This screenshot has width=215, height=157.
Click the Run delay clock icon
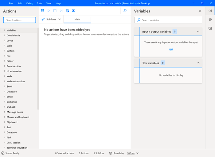[x=111, y=153]
